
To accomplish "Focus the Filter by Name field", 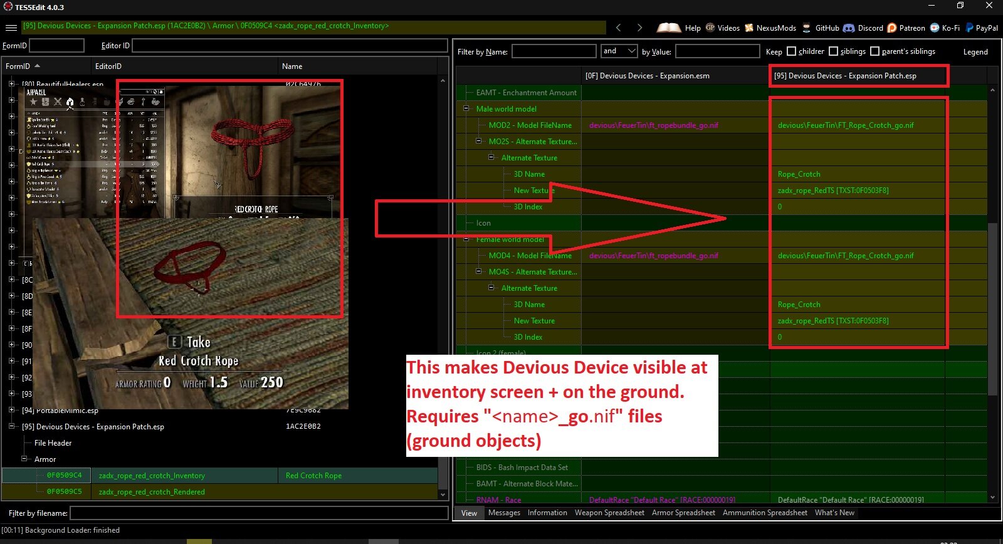I will pyautogui.click(x=554, y=51).
